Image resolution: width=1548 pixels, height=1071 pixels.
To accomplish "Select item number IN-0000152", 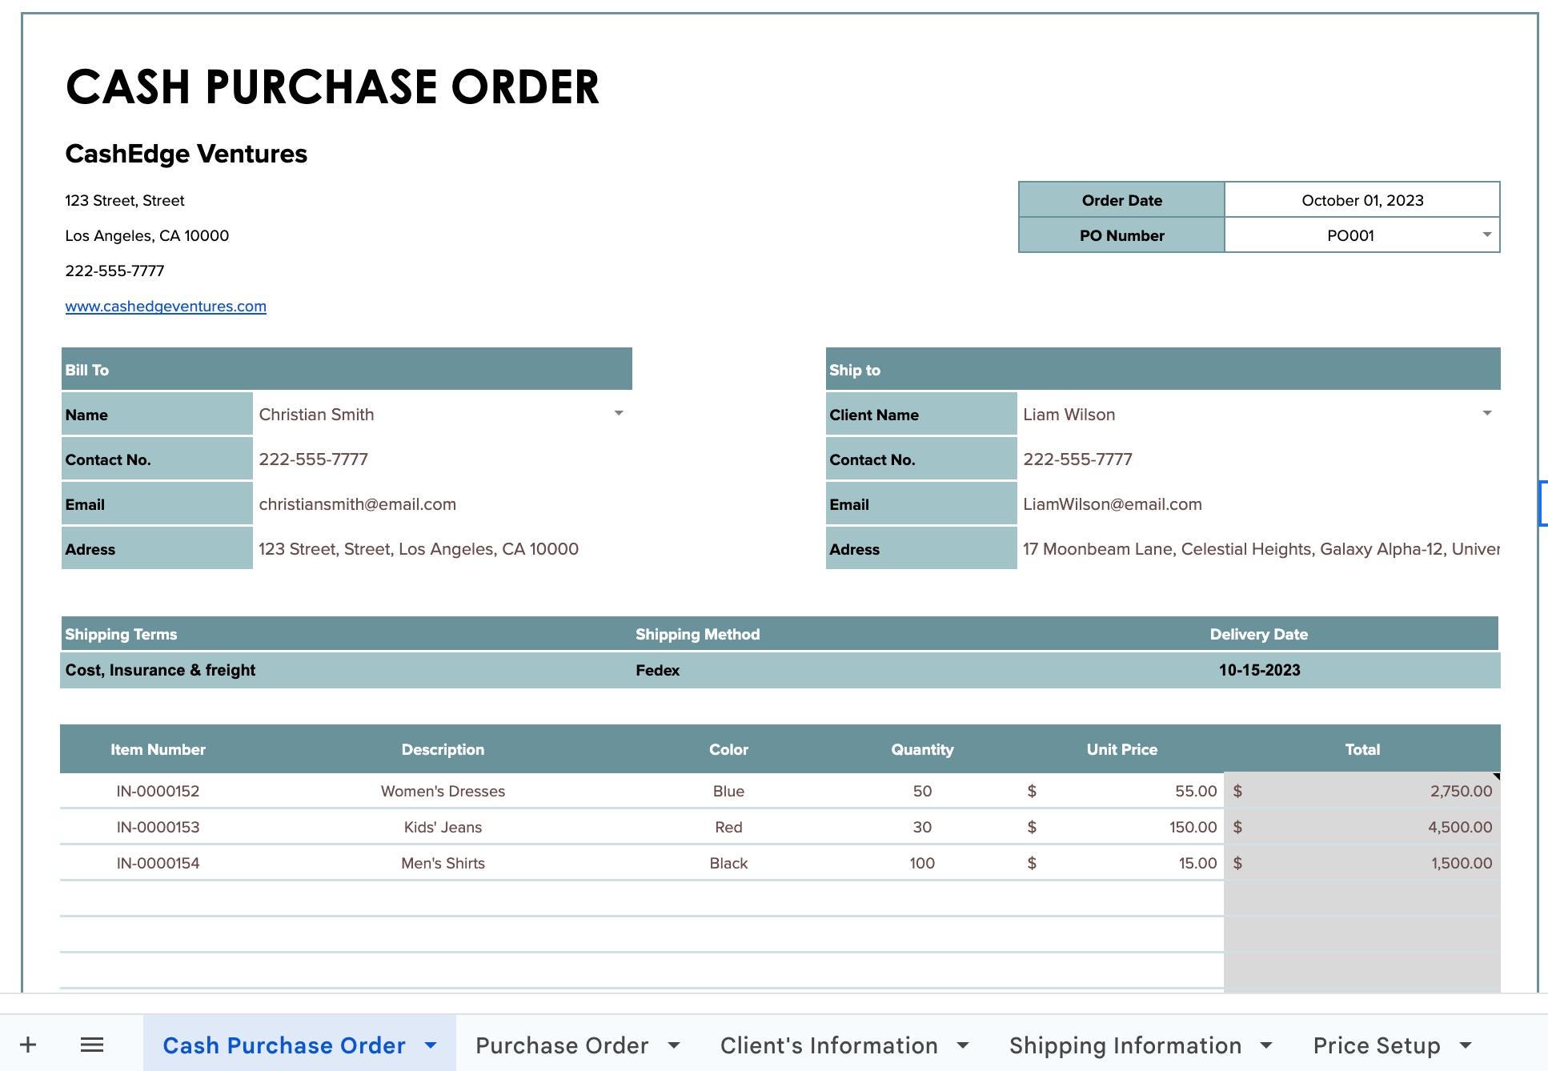I will [158, 791].
